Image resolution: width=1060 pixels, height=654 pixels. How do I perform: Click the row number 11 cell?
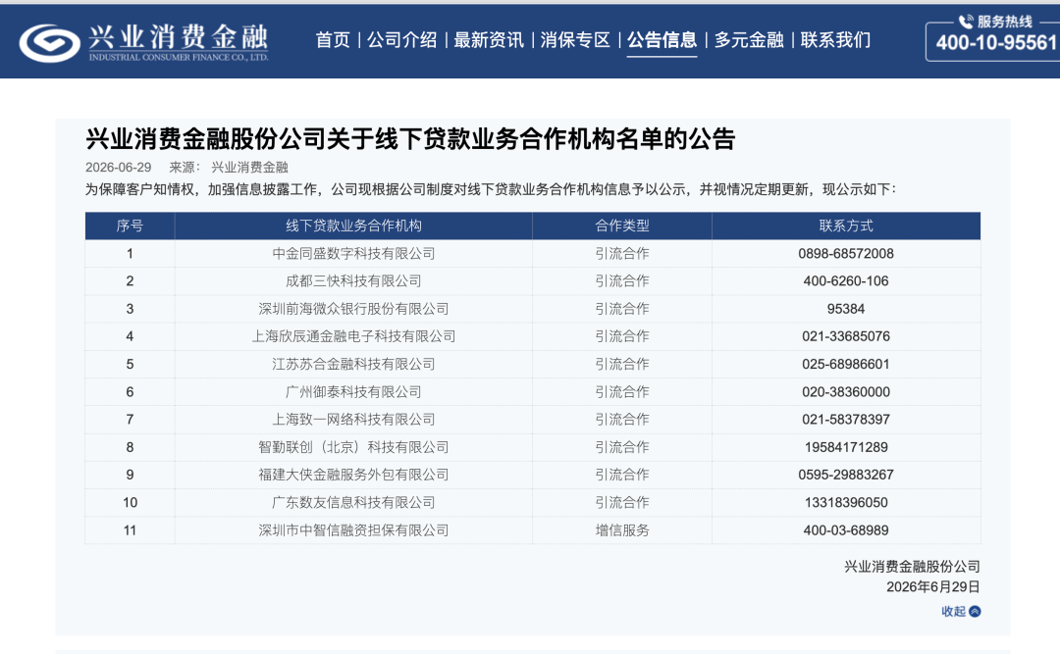pos(130,530)
